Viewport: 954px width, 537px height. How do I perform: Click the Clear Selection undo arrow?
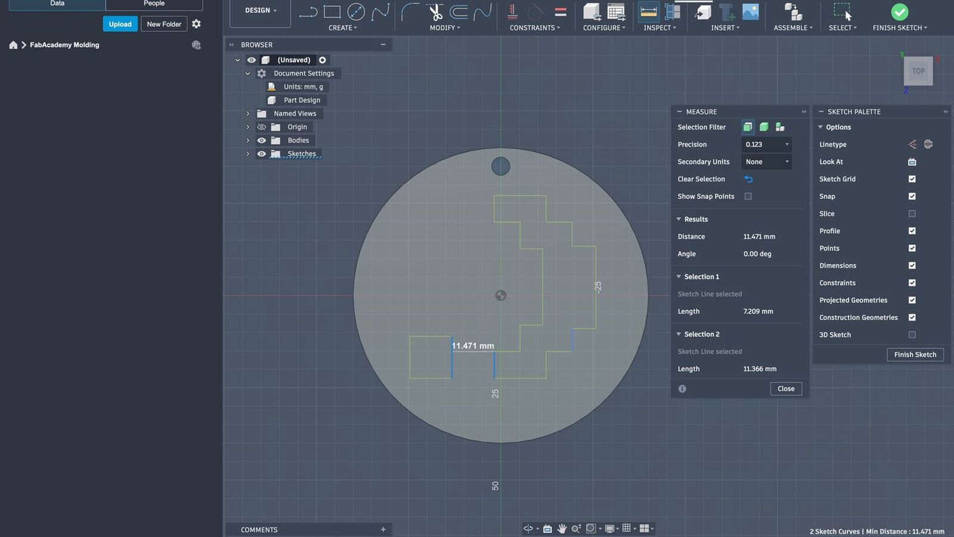[x=748, y=179]
